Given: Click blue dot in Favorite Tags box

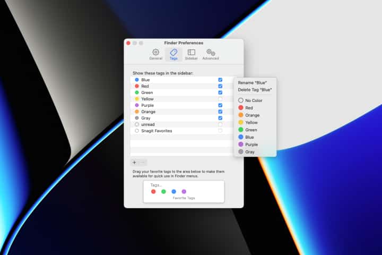Looking at the screenshot, I should coord(173,192).
